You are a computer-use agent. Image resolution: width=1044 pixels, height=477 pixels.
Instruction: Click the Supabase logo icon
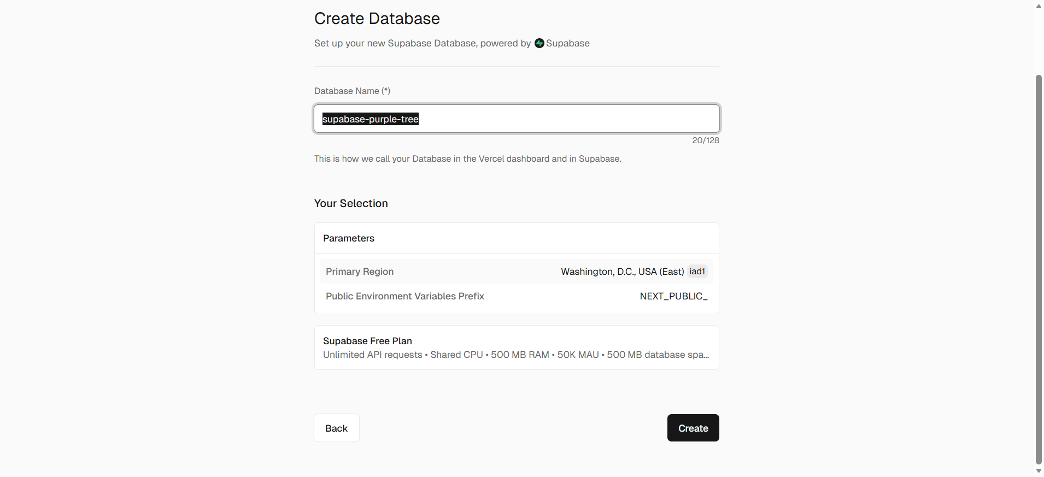tap(539, 43)
